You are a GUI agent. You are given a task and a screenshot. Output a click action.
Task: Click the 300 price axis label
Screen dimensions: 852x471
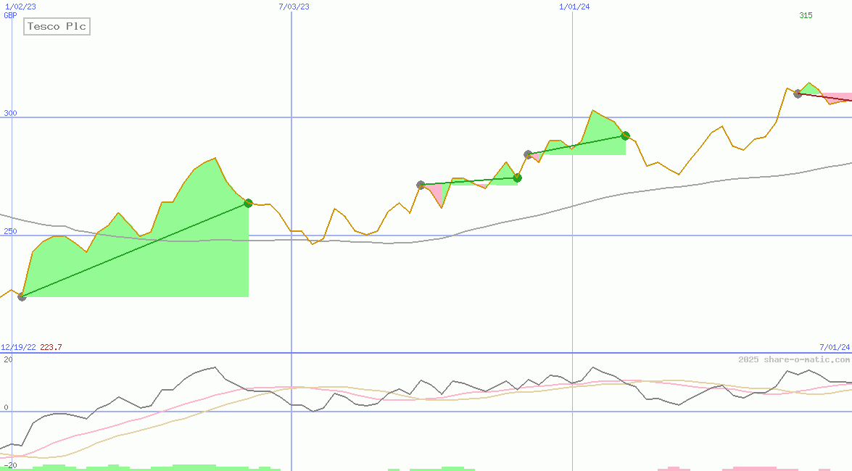point(9,113)
